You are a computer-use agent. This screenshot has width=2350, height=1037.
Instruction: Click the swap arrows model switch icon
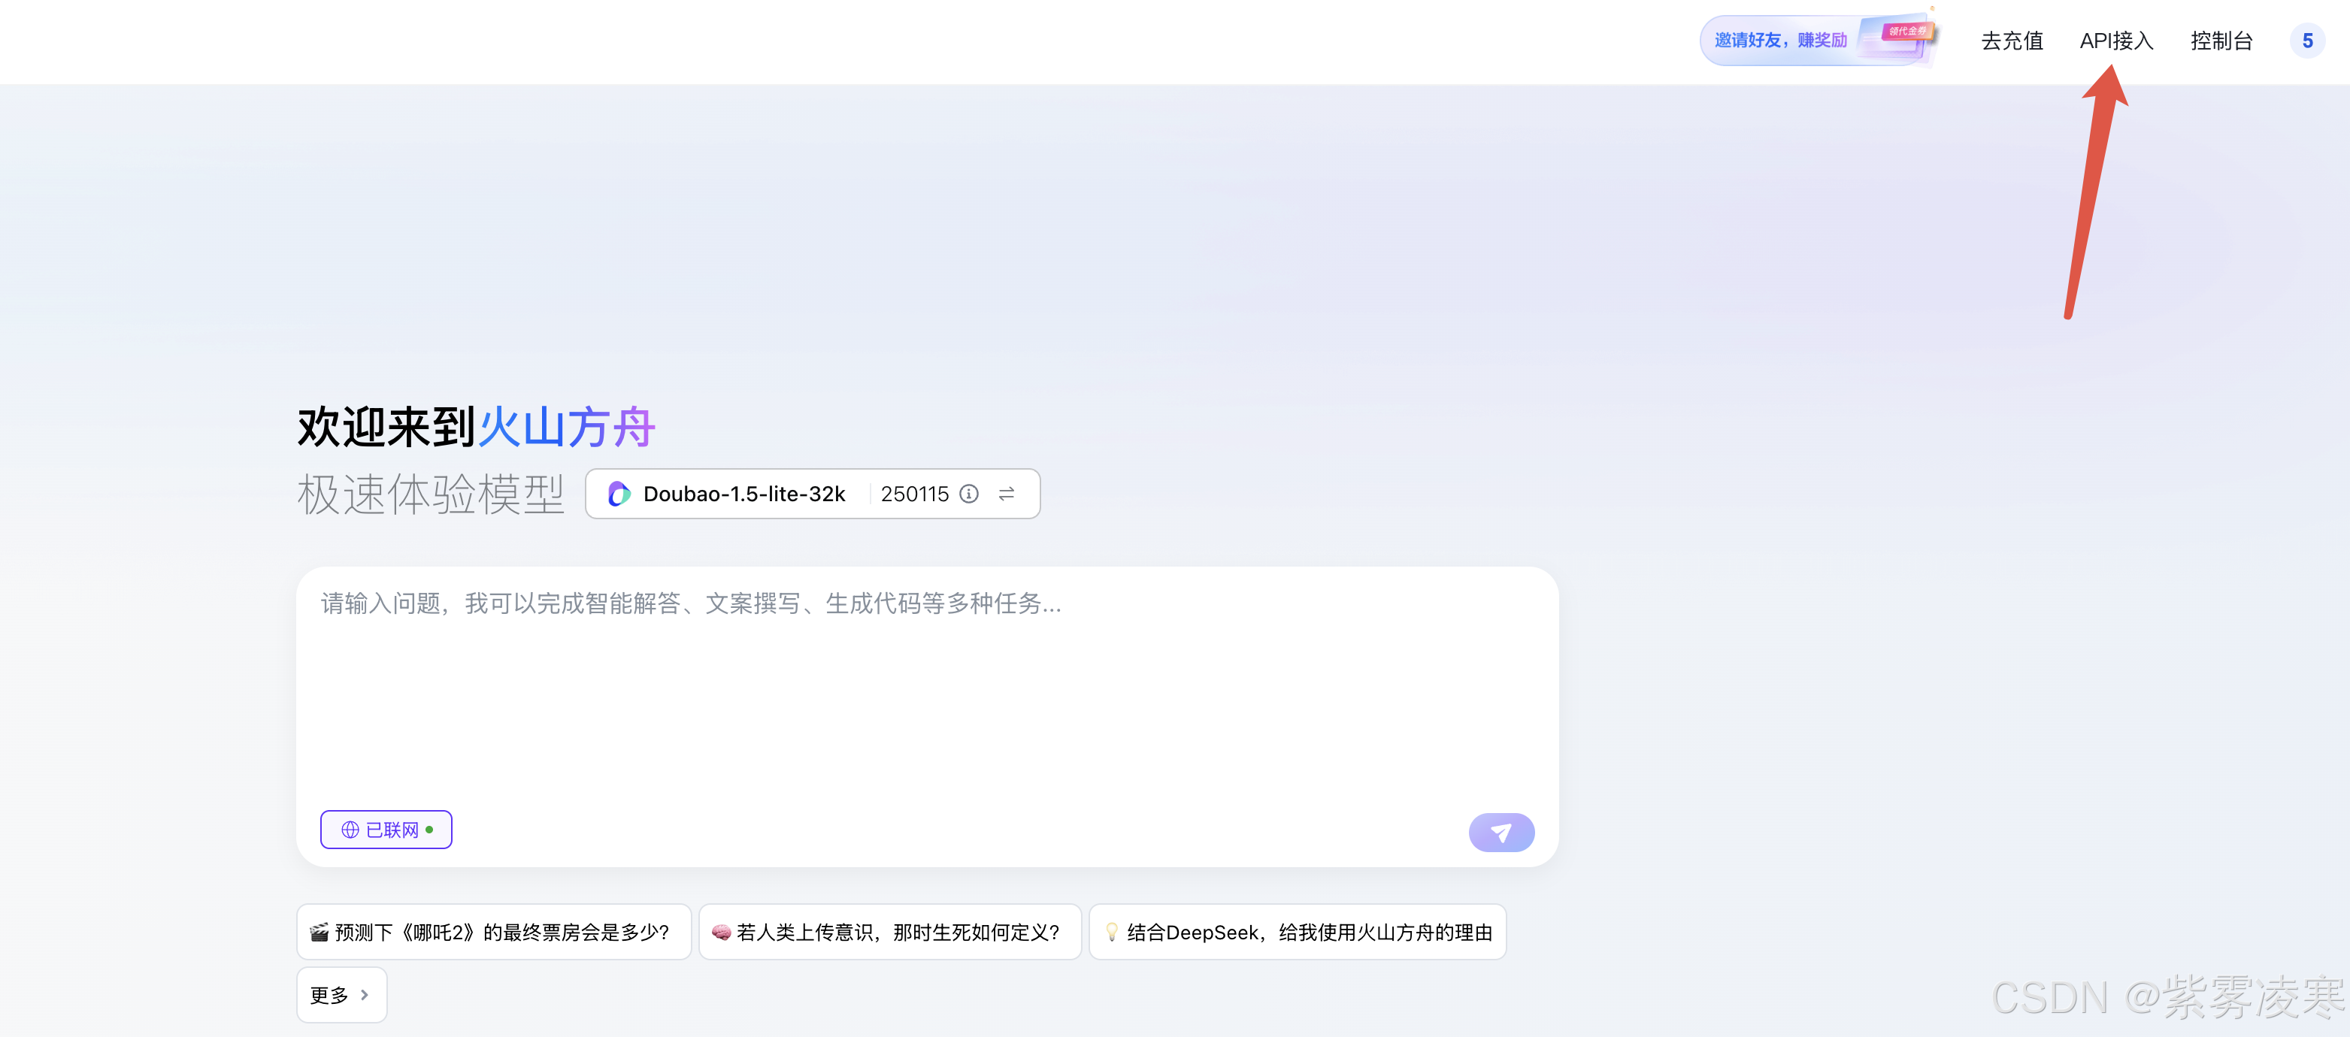[x=1007, y=494]
